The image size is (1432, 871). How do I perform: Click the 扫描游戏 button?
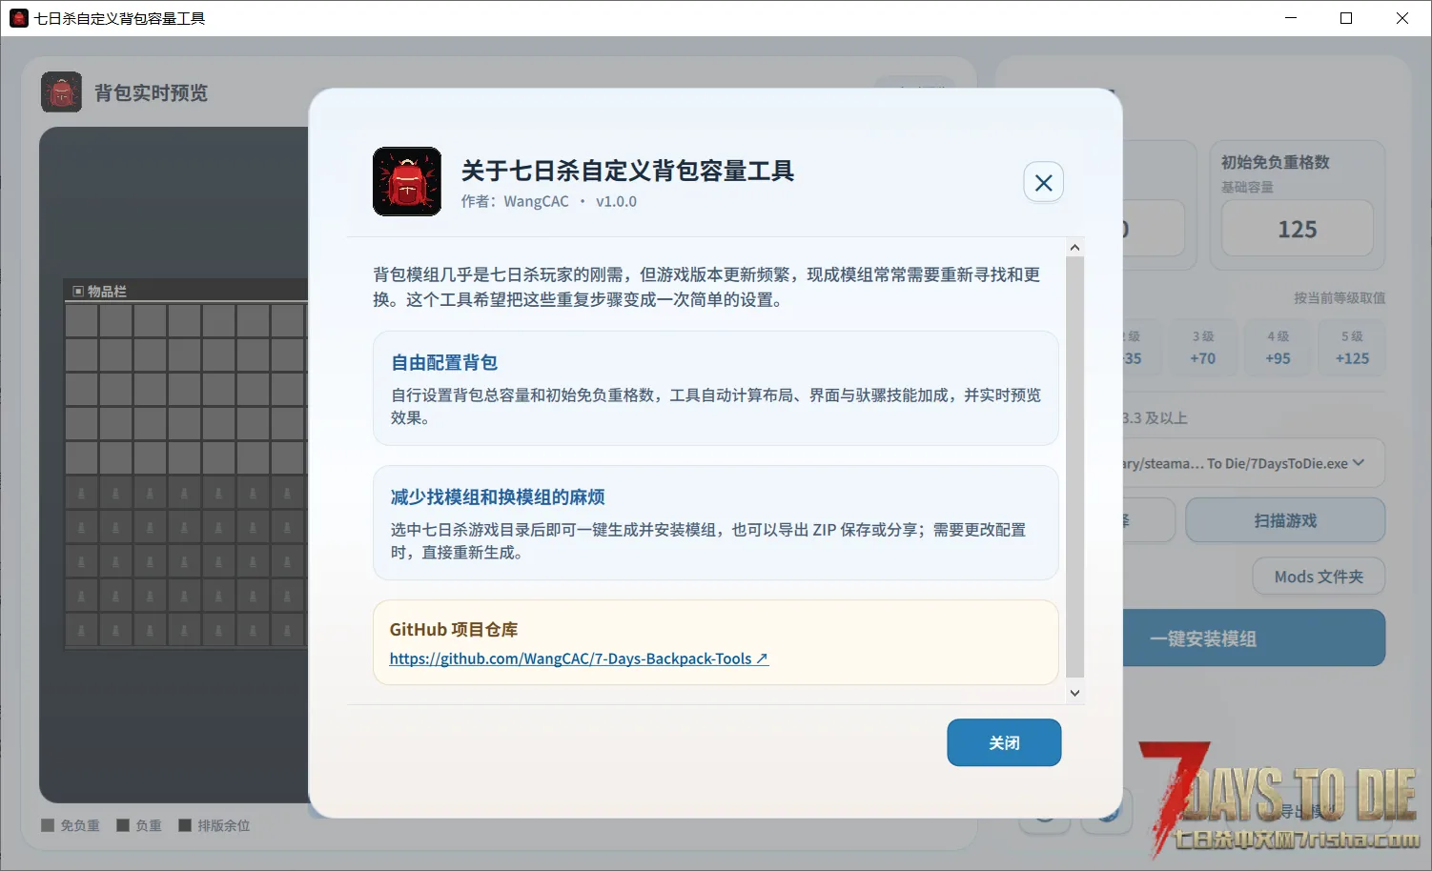click(1285, 520)
